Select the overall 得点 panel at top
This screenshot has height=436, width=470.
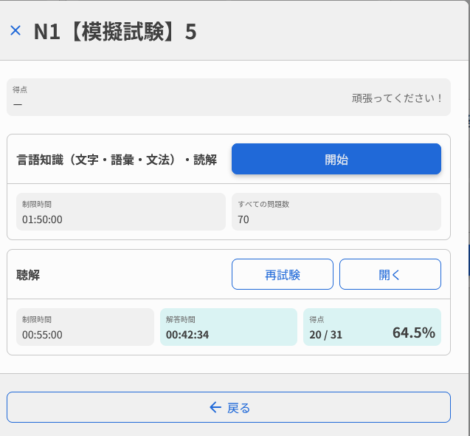[x=228, y=97]
